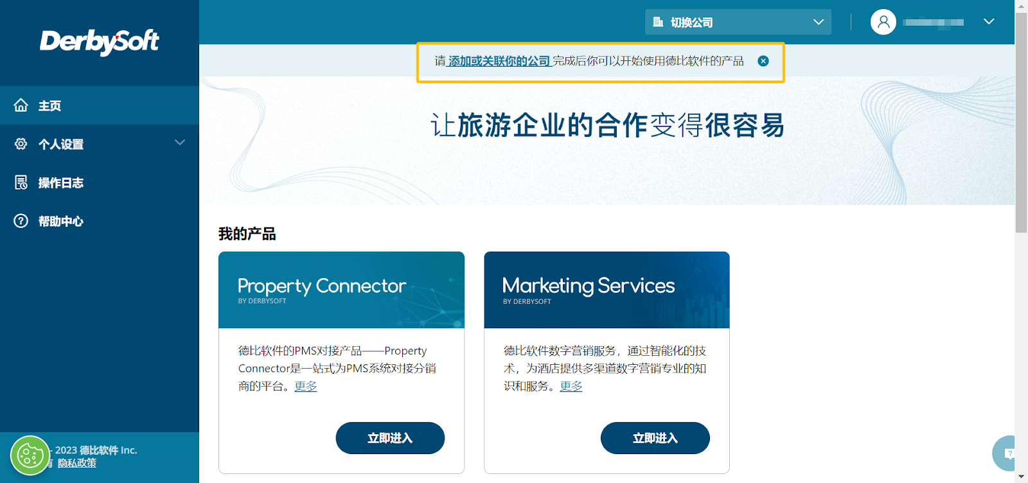1028x483 pixels.
Task: Click the Marketing Services card banner
Action: [x=607, y=290]
